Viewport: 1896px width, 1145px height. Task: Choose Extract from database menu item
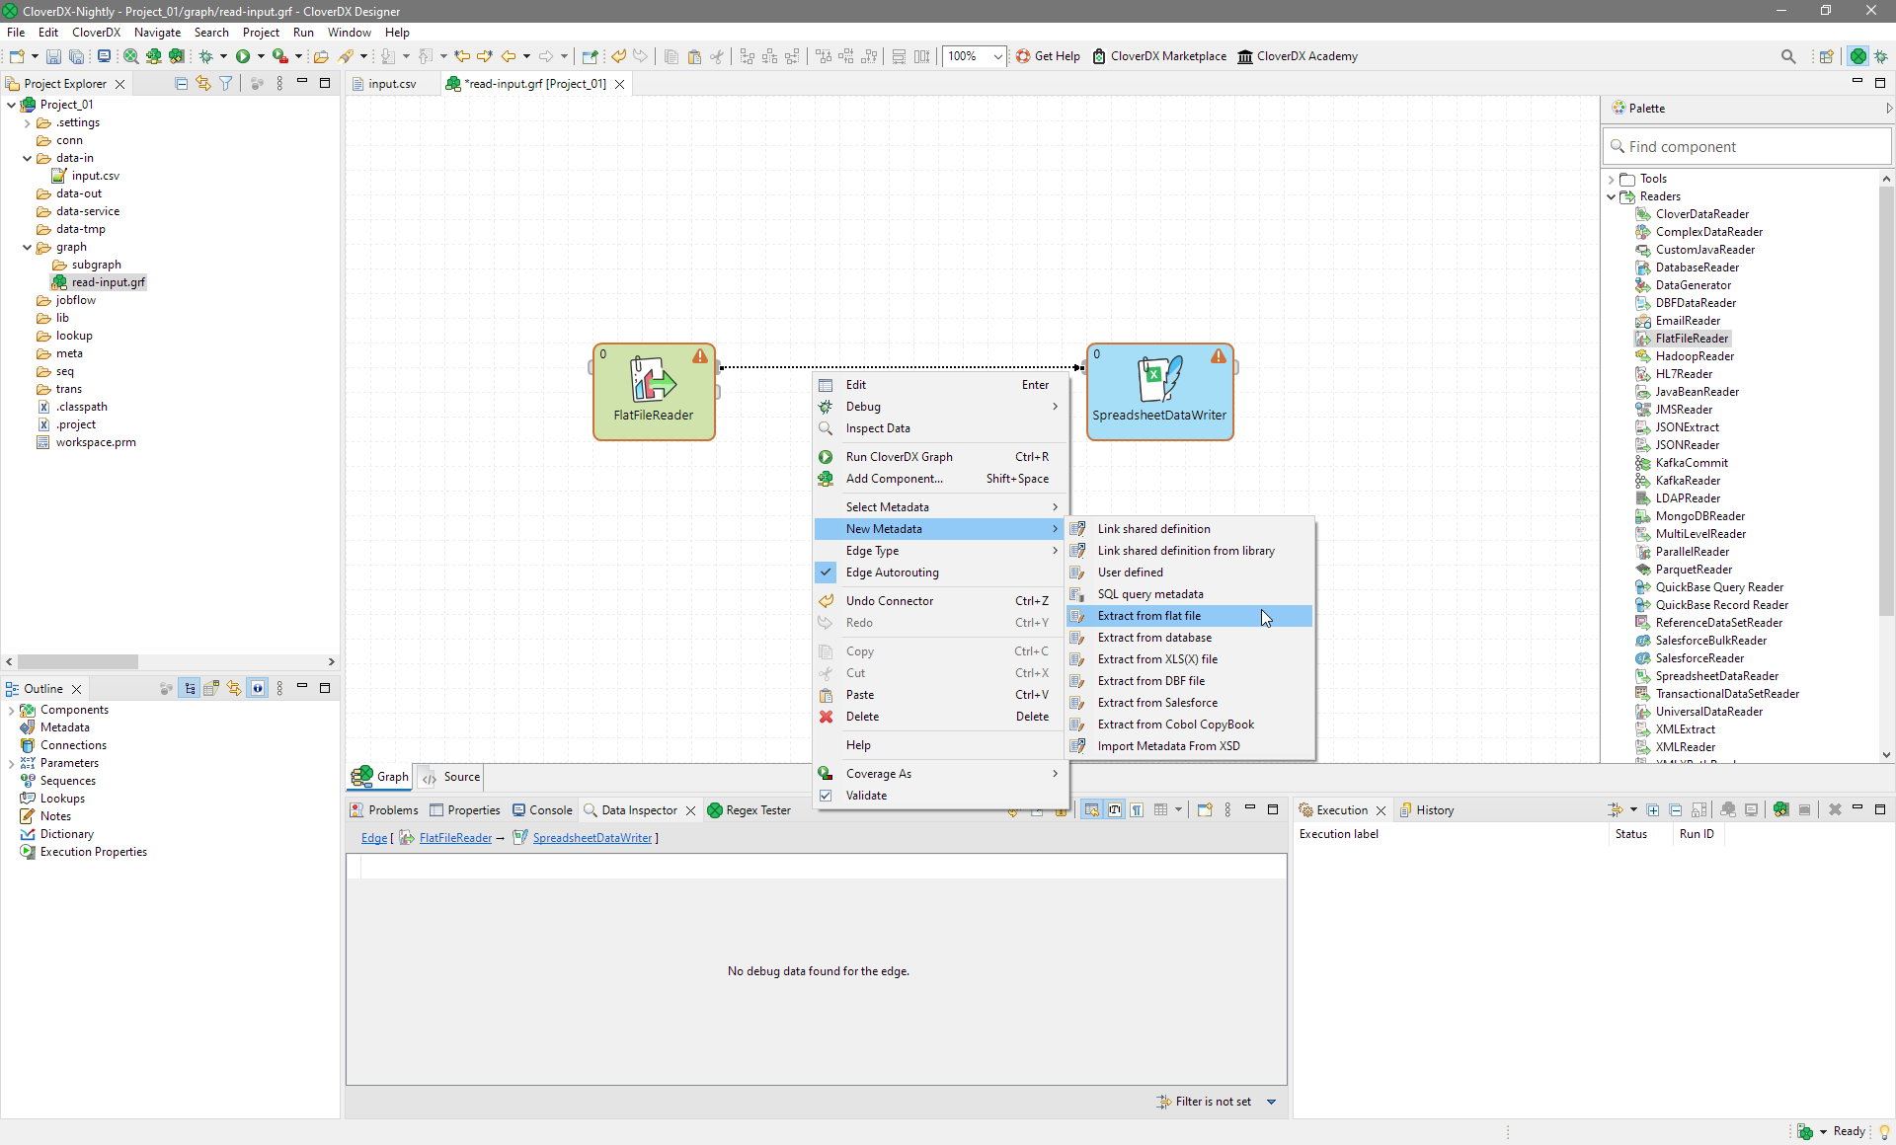(1153, 638)
